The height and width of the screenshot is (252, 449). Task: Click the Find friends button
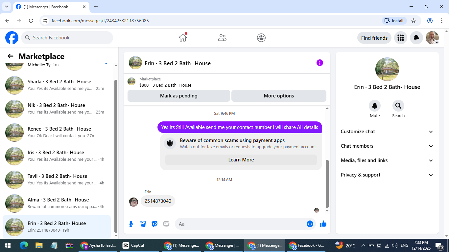point(374,38)
